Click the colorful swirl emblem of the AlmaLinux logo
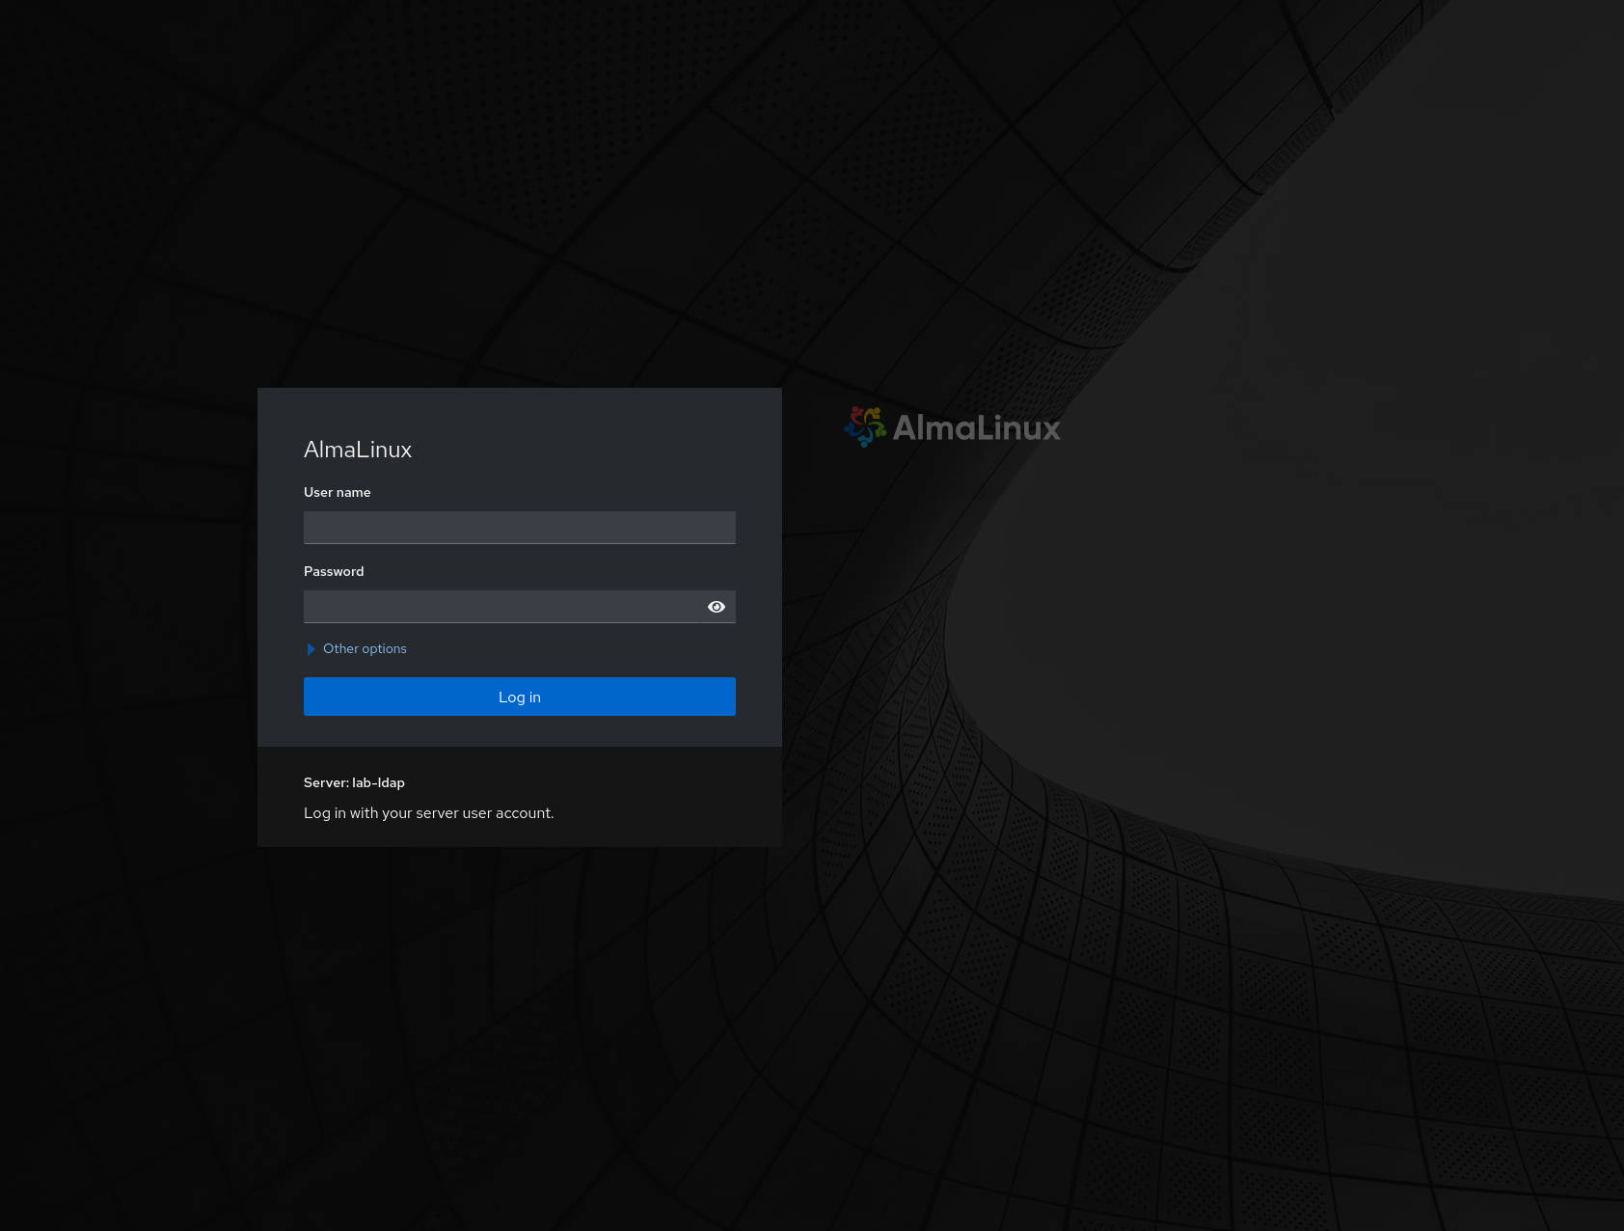The image size is (1624, 1231). click(x=863, y=427)
